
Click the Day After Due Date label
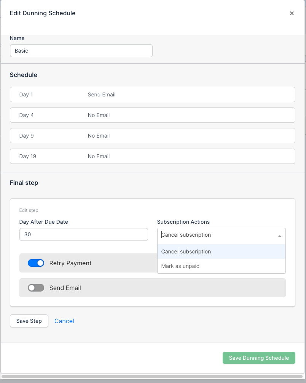(44, 222)
